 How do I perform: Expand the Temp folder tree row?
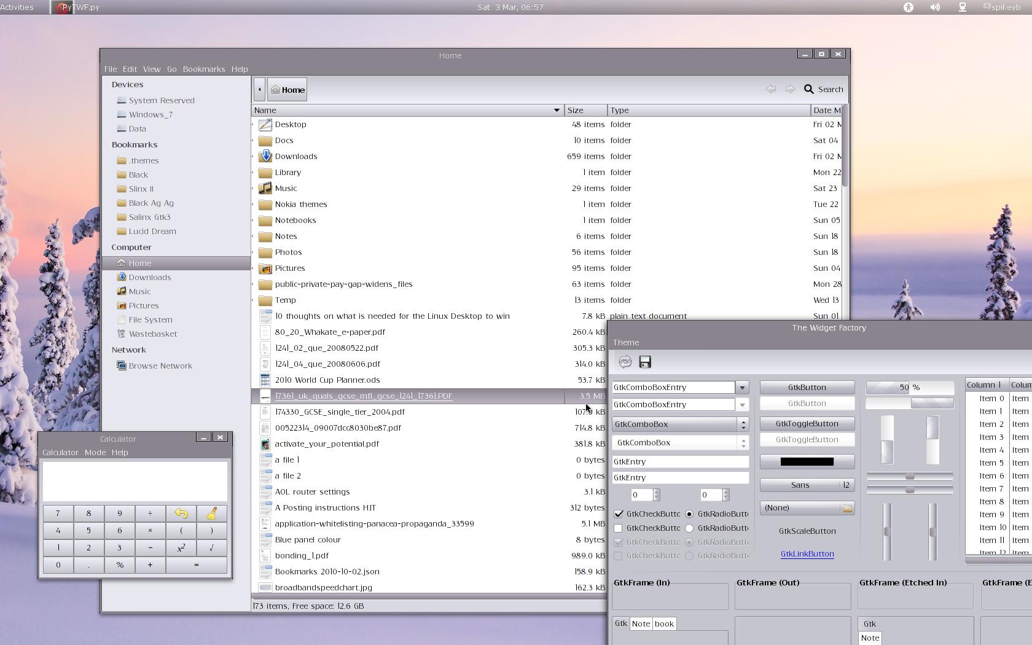click(x=254, y=300)
